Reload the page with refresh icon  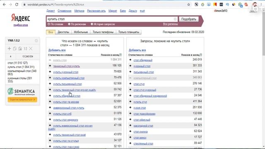(17, 5)
